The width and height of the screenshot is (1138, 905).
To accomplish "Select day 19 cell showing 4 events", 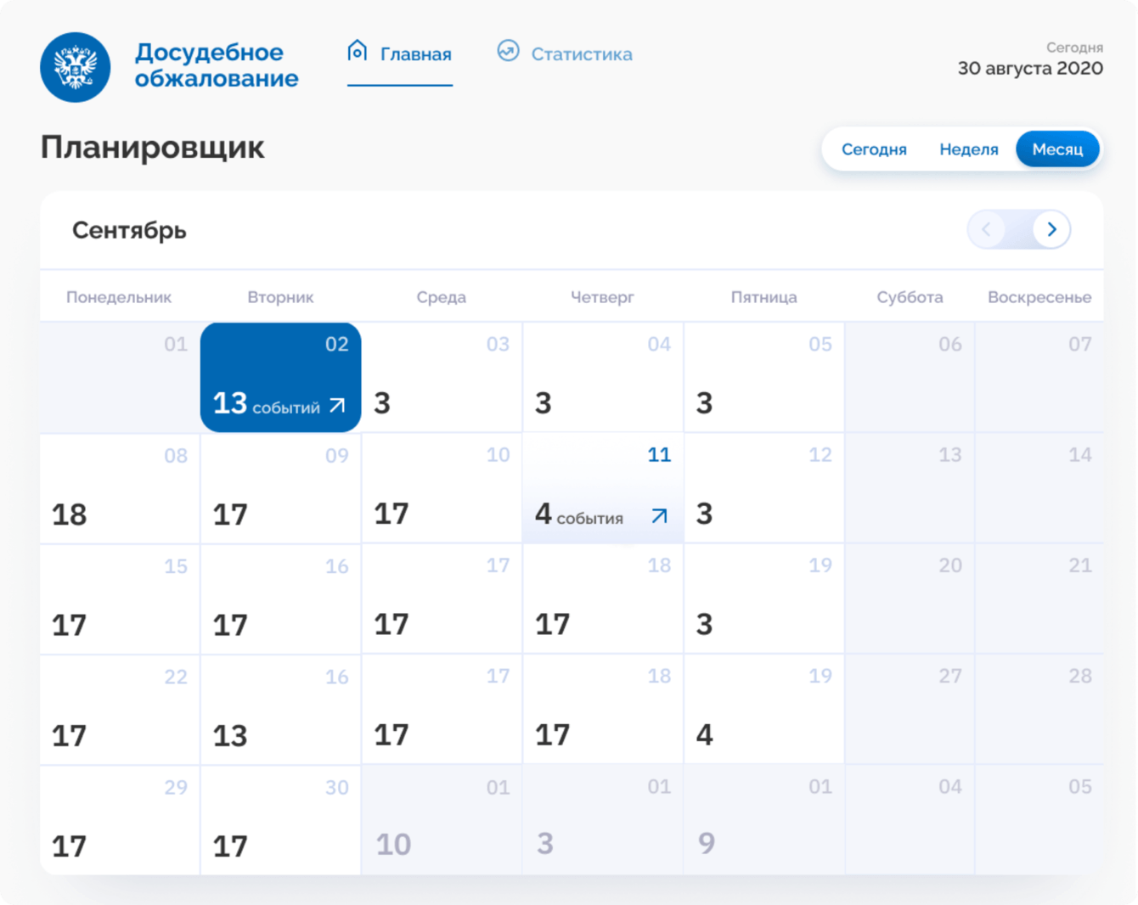I will 764,710.
